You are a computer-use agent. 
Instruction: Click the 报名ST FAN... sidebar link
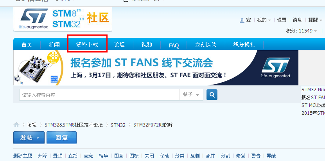[x=313, y=97]
